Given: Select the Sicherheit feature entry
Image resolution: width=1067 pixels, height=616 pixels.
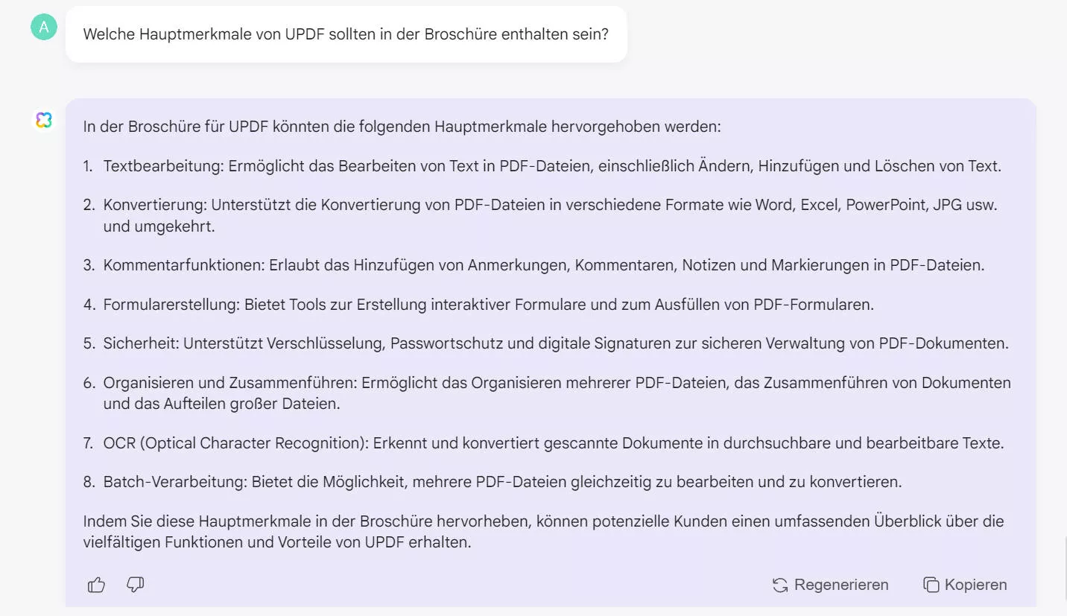Looking at the screenshot, I should [555, 343].
